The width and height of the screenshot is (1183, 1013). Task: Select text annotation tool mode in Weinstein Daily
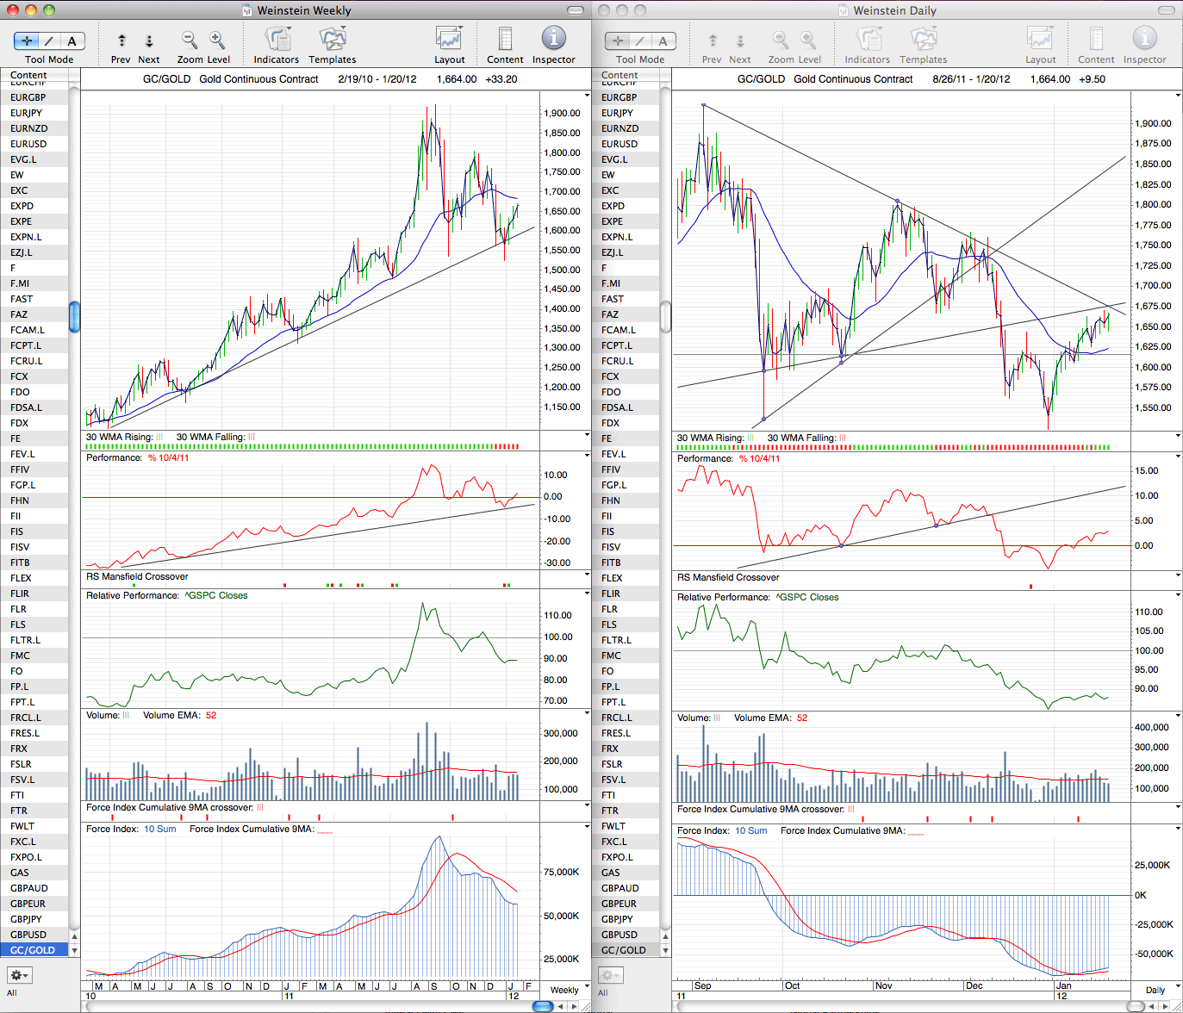(x=663, y=40)
